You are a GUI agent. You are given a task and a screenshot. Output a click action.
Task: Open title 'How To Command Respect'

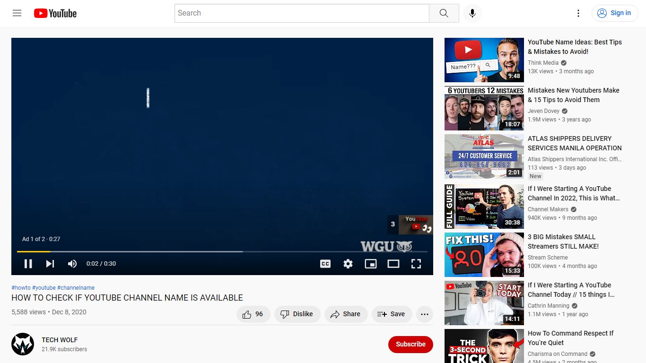coord(571,338)
